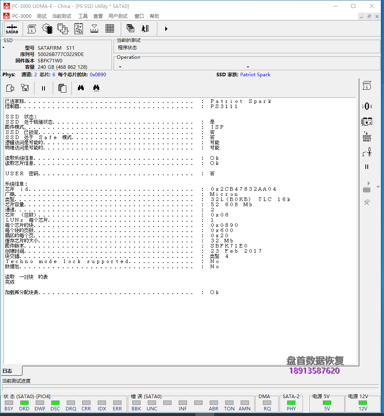384x416 pixels.
Task: Open the PC-3000 menu
Action: [22, 16]
